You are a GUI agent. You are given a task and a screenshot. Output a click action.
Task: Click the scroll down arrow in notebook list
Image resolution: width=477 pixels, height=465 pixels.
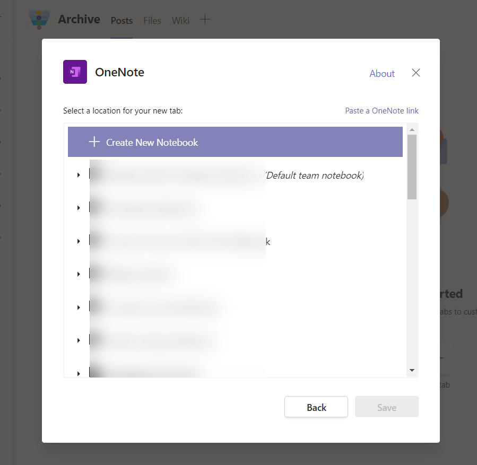412,370
